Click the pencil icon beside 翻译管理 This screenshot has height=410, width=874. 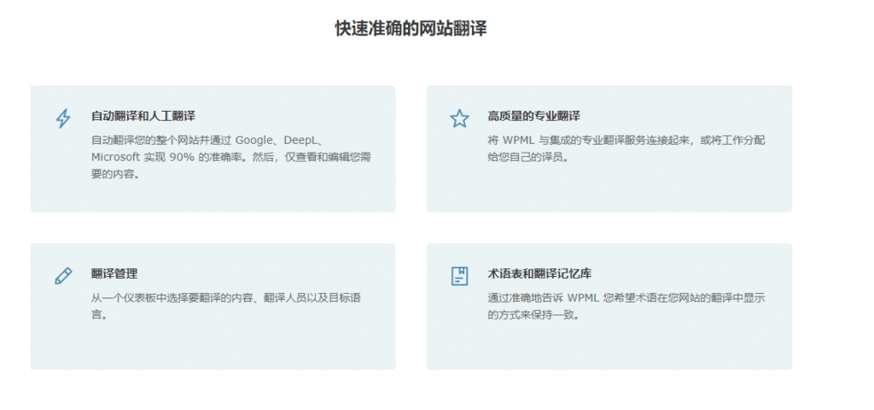click(63, 276)
